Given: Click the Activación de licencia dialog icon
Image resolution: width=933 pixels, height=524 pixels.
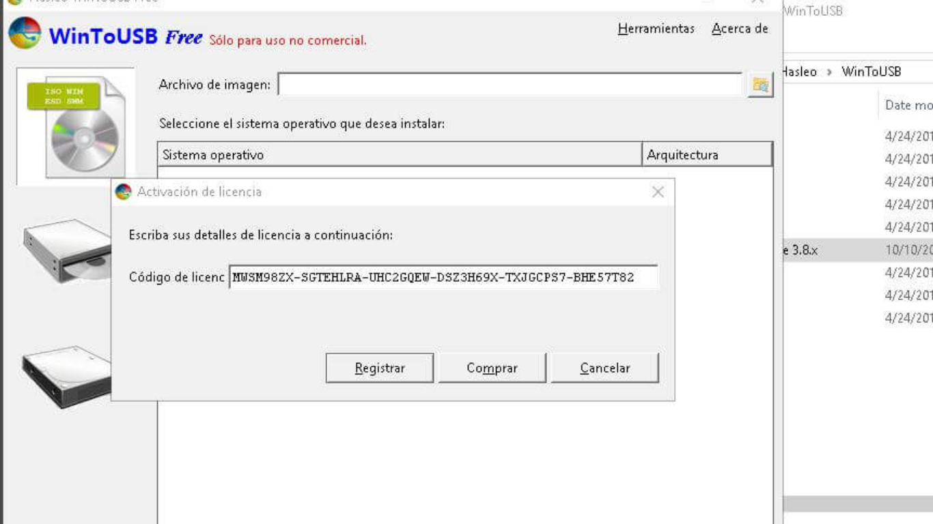Looking at the screenshot, I should coord(123,192).
